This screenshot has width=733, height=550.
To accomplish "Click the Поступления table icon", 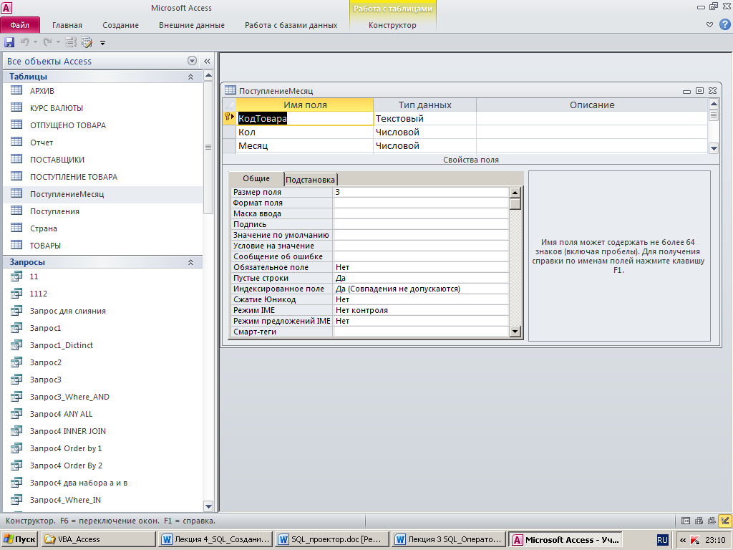I will [x=16, y=211].
